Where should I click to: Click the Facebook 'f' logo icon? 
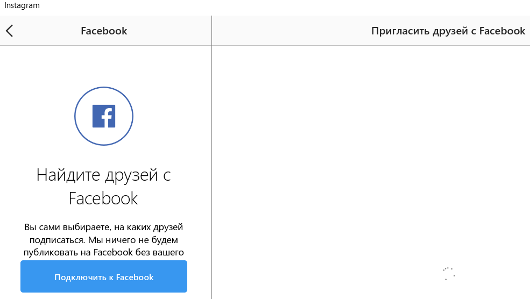(x=104, y=117)
